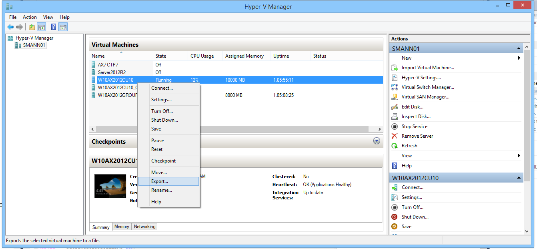Click Settings under W10AX2012CU10 in Actions pane
Screen dimensions: 537x249
(412, 197)
